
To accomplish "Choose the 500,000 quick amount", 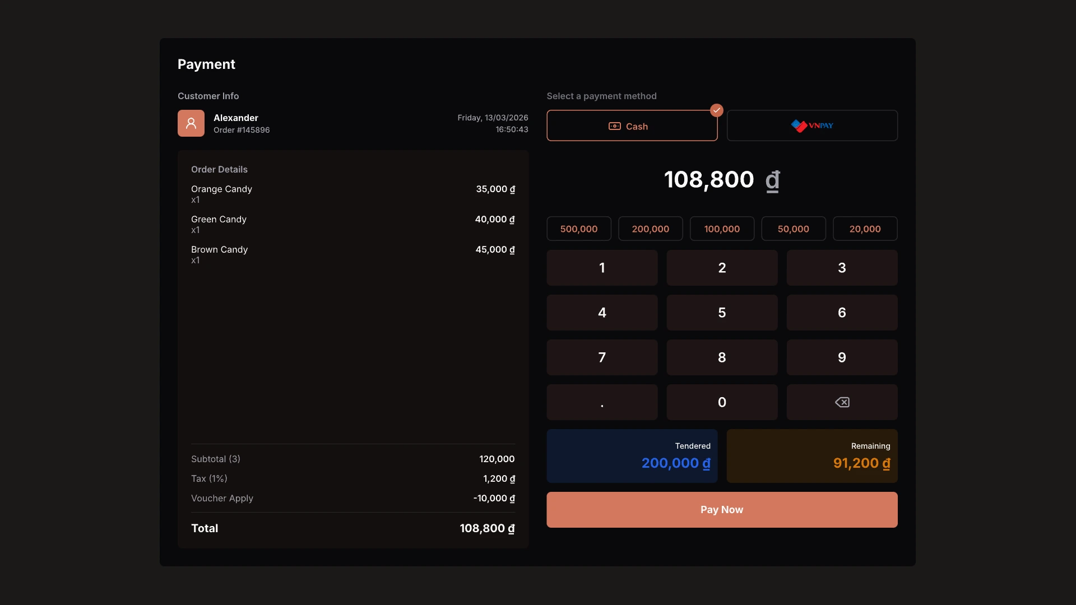I will [x=578, y=229].
